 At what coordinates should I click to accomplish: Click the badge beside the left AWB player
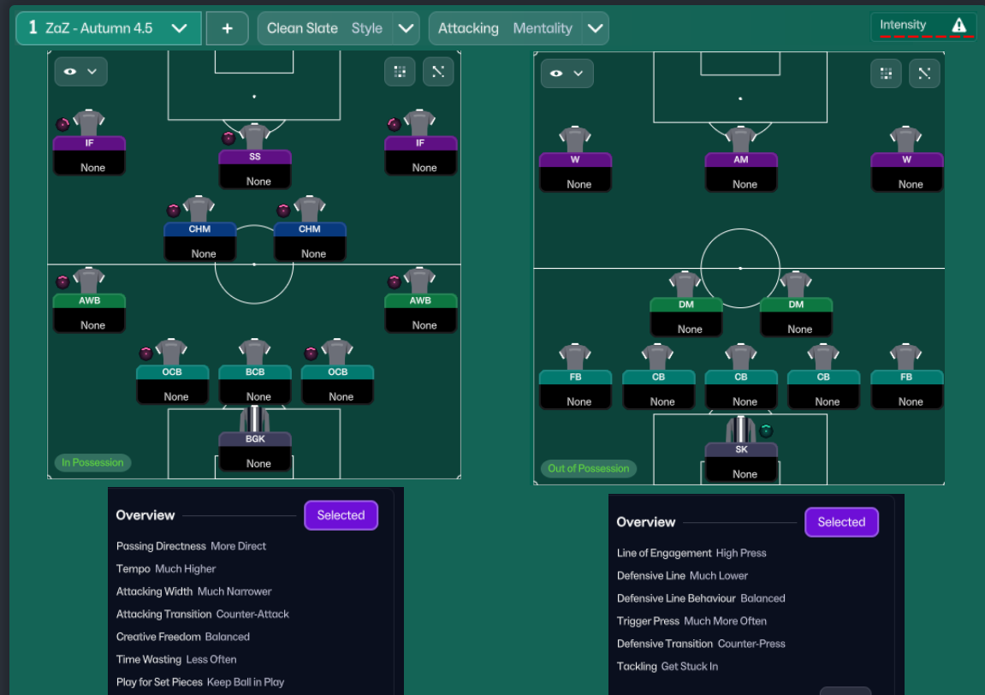coord(62,282)
